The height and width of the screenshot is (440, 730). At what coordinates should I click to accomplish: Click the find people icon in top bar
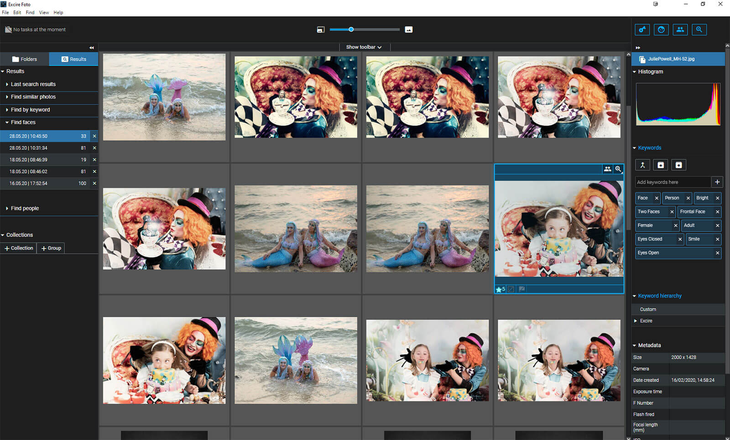click(x=680, y=30)
